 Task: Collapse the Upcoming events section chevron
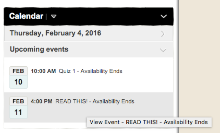coord(163,50)
